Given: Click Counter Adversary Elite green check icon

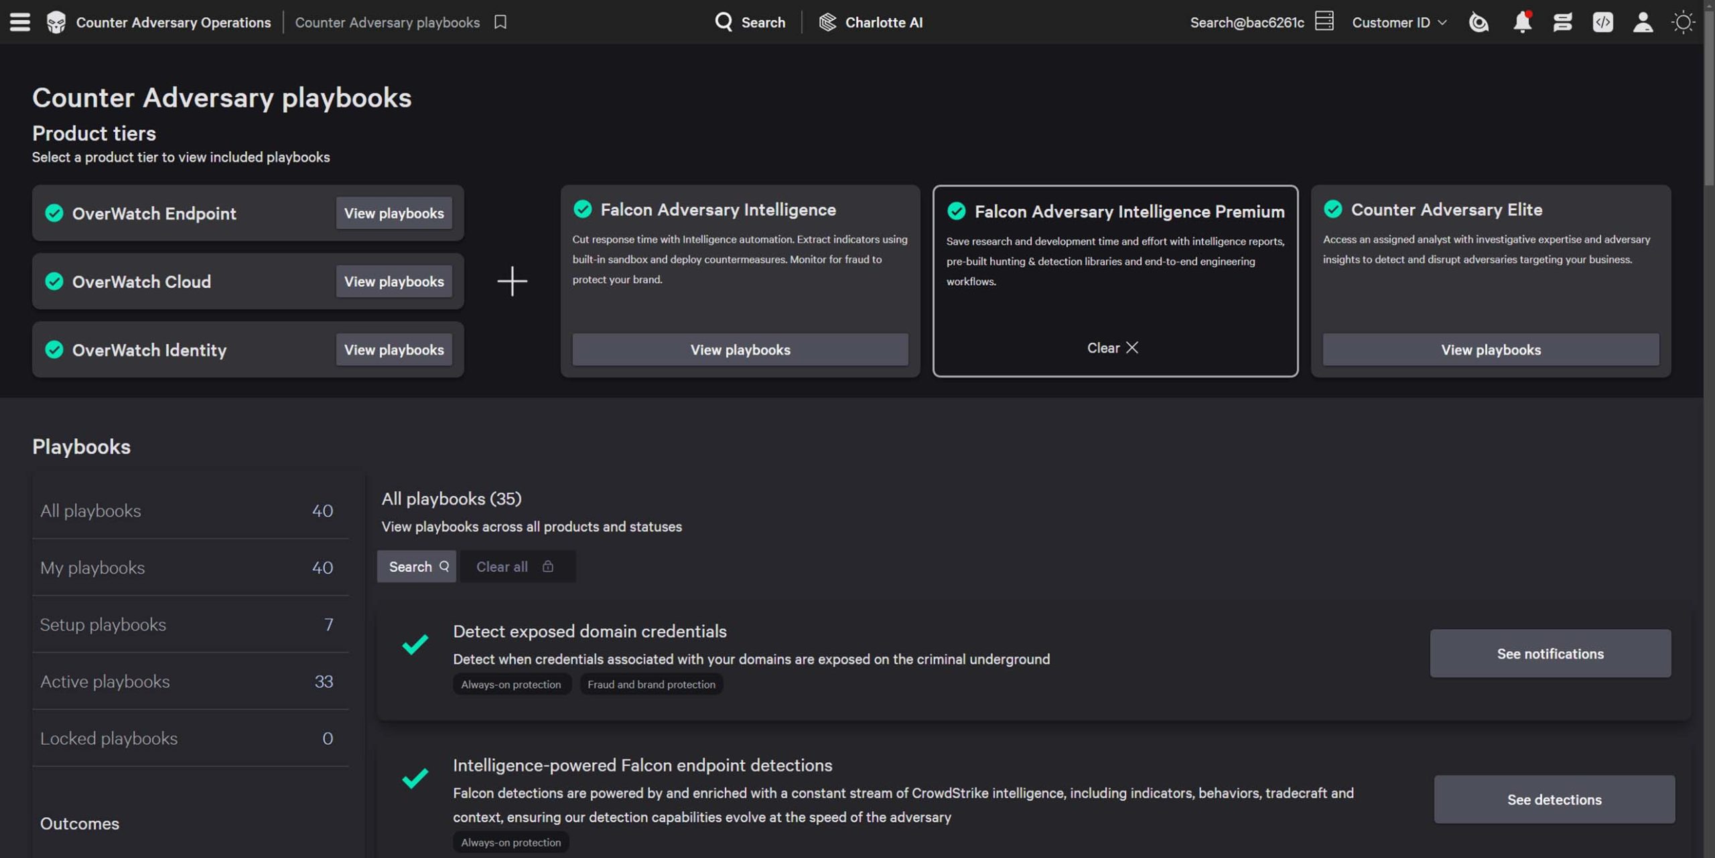Looking at the screenshot, I should click(x=1333, y=209).
